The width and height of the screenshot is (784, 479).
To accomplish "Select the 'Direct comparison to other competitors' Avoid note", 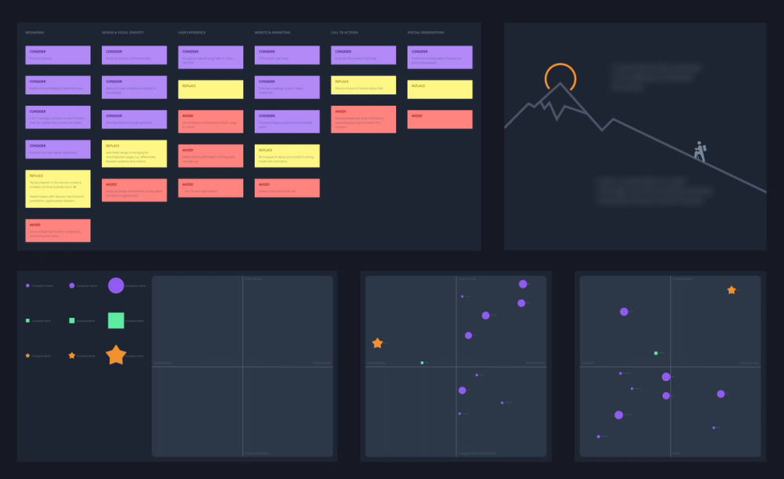I will pos(58,230).
